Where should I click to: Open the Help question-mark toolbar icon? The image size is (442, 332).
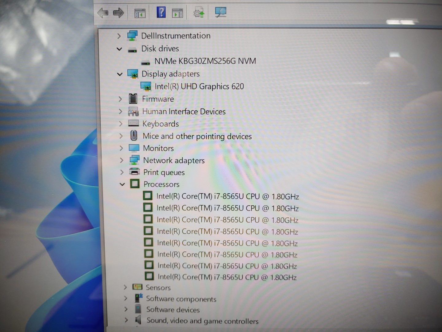pos(161,12)
